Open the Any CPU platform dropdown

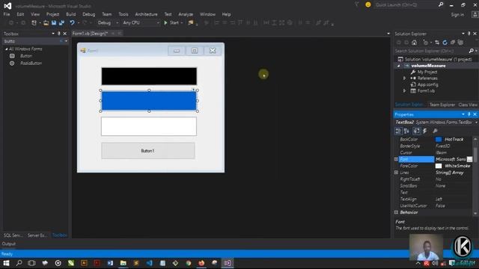[141, 22]
